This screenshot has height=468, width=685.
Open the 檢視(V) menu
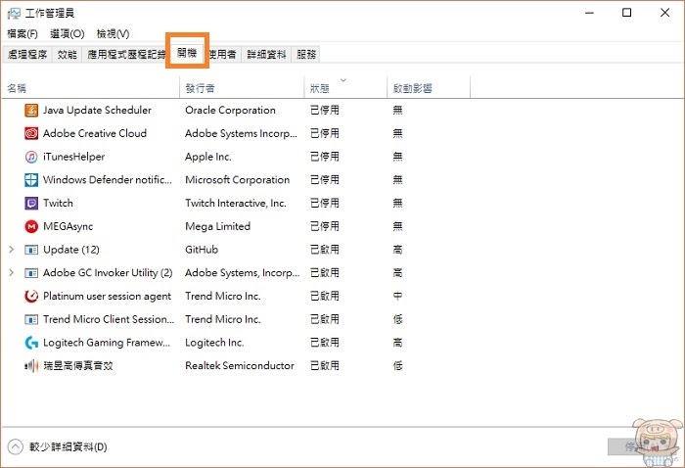tap(113, 33)
